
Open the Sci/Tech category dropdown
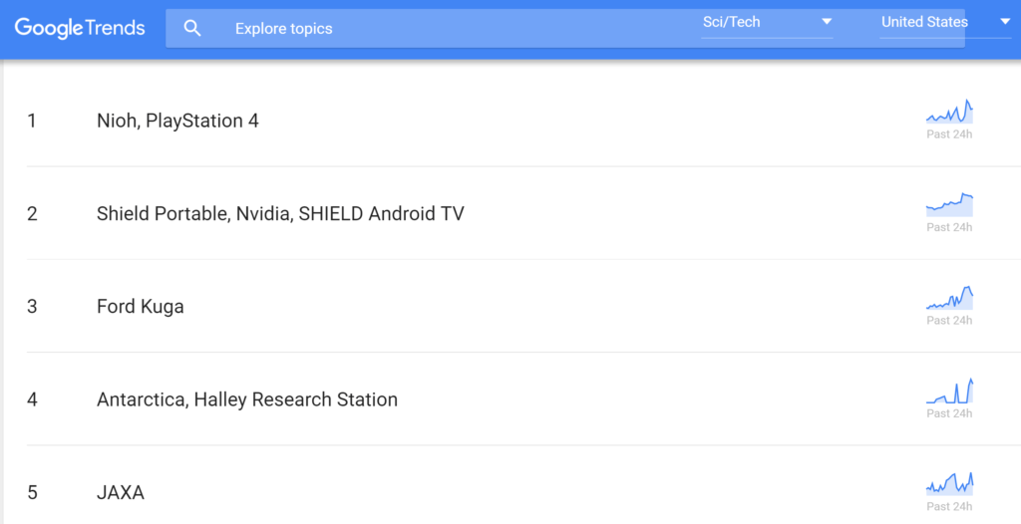pos(767,22)
